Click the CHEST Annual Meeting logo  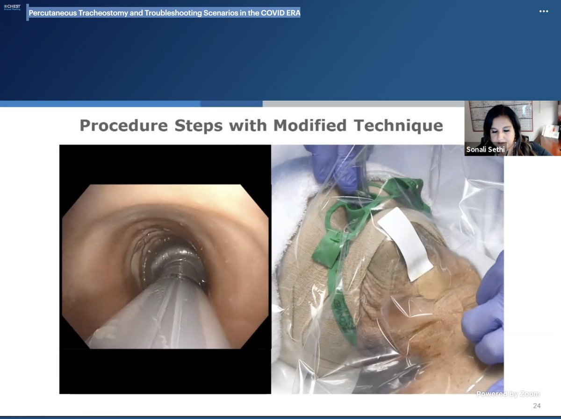tap(12, 7)
